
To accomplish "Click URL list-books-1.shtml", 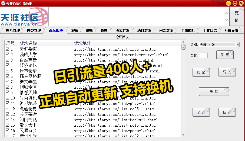I will click(116, 120).
